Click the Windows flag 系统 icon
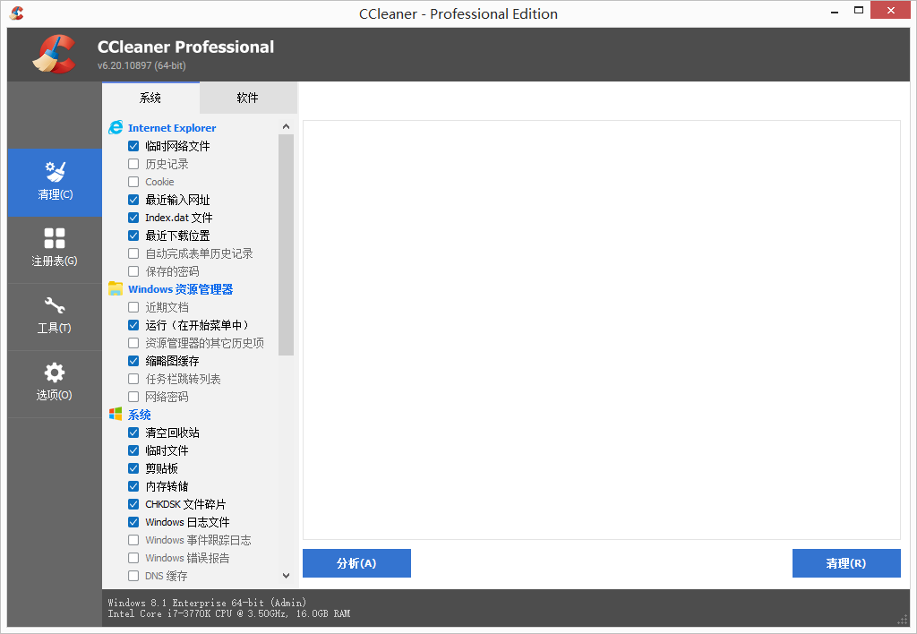 click(116, 414)
